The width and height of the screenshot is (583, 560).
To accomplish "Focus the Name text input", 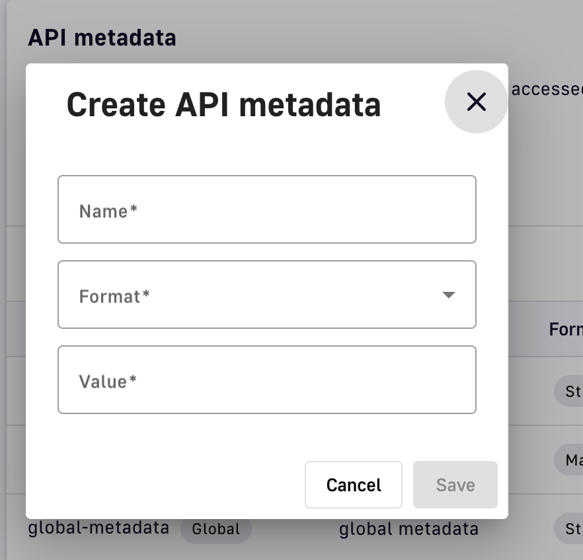I will [267, 209].
